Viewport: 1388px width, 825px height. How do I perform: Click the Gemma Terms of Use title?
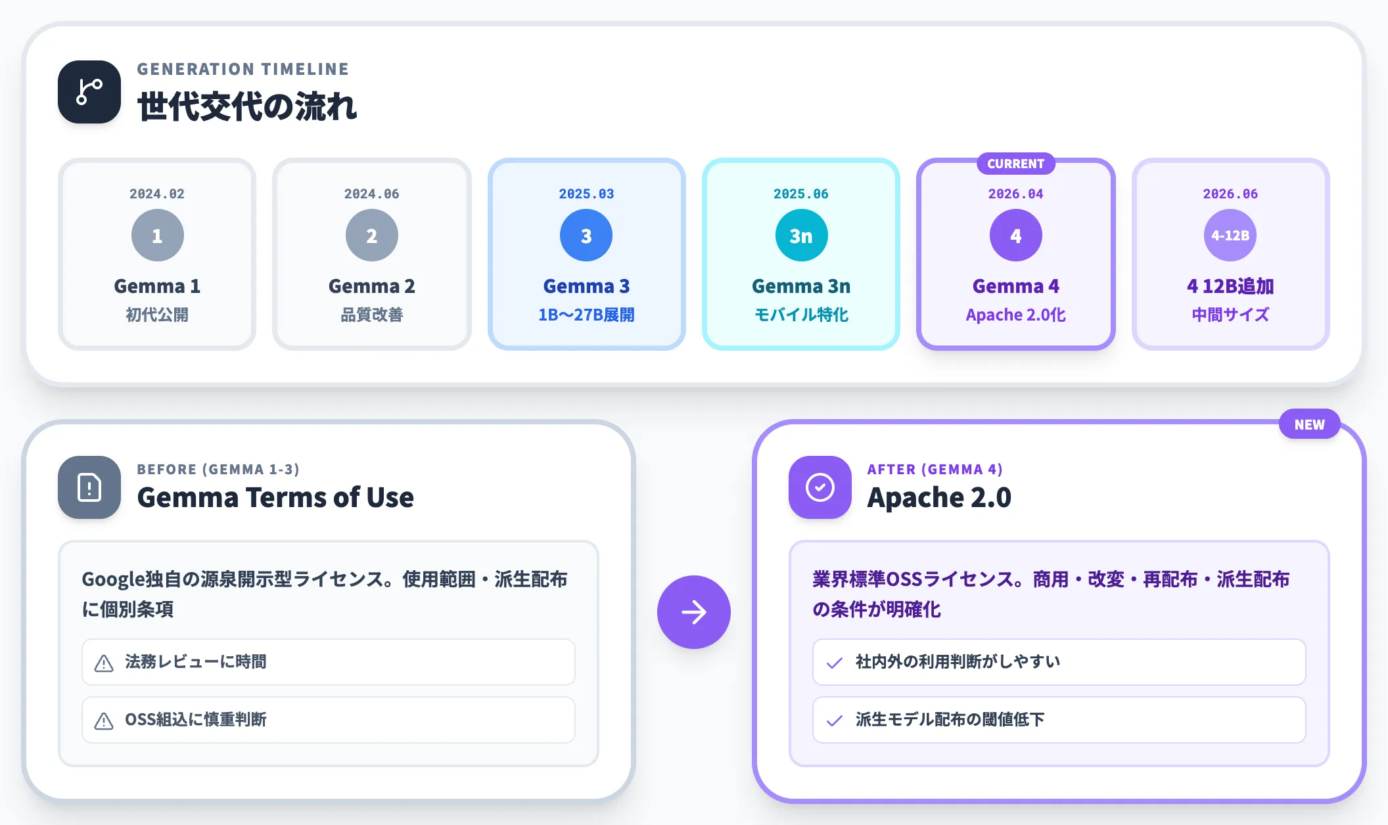coord(276,497)
